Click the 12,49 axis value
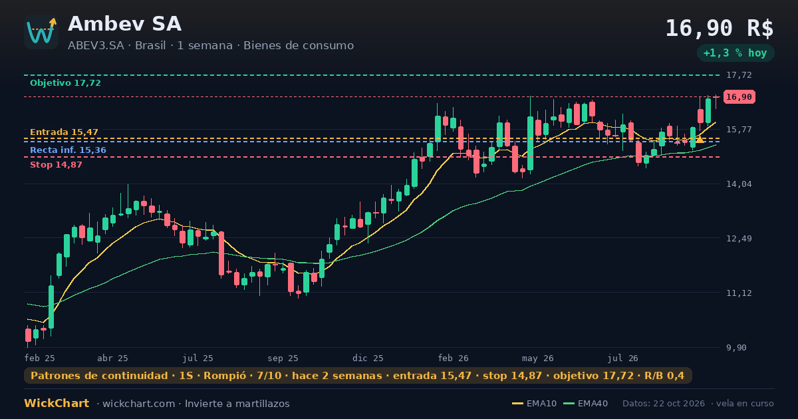This screenshot has height=419, width=798. pos(739,239)
